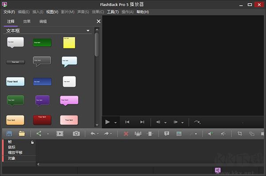Open the 工具(T) menu

click(x=113, y=12)
